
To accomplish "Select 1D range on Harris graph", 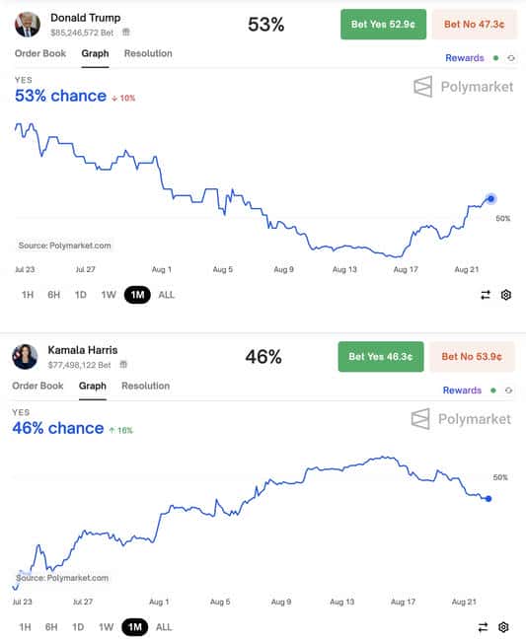I will coord(78,627).
